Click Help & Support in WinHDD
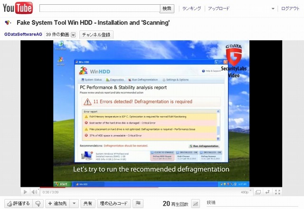304x209 pixels. point(211,71)
